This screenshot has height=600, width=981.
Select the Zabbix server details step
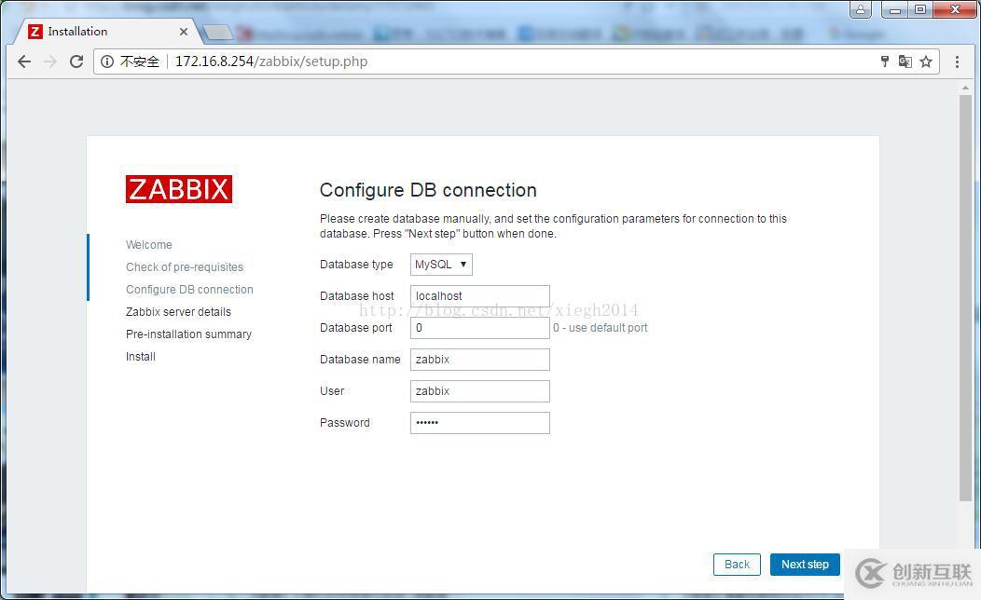click(178, 311)
